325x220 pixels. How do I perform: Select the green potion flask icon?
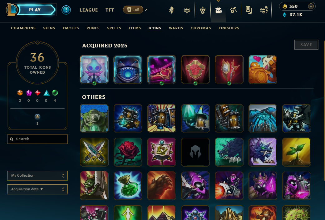[128, 186]
